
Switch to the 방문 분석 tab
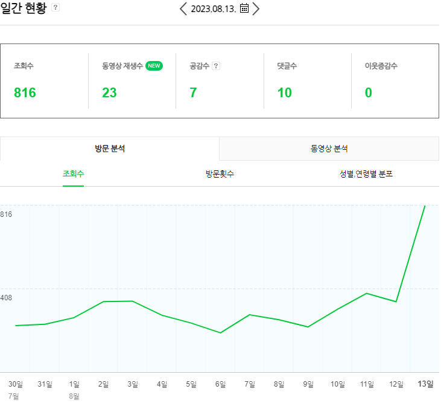(x=110, y=149)
